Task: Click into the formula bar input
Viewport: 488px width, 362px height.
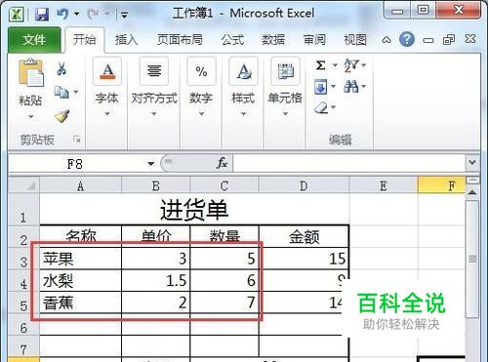Action: tap(348, 163)
